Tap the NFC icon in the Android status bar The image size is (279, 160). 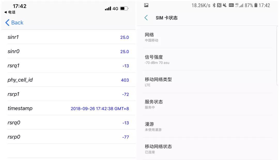pyautogui.click(x=219, y=5)
